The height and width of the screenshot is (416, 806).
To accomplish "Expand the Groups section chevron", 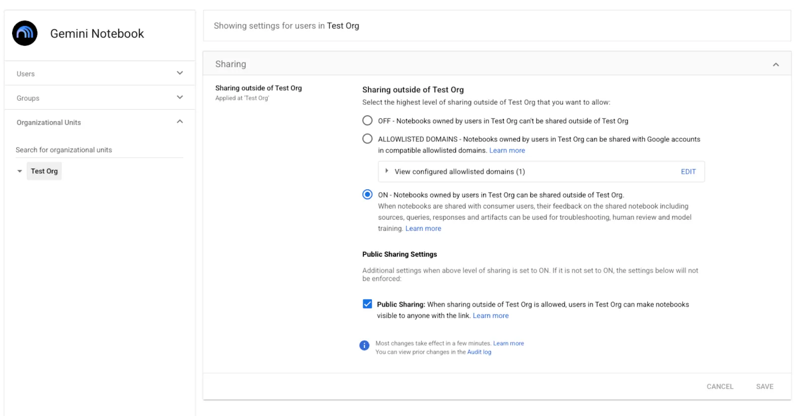I will pos(180,97).
